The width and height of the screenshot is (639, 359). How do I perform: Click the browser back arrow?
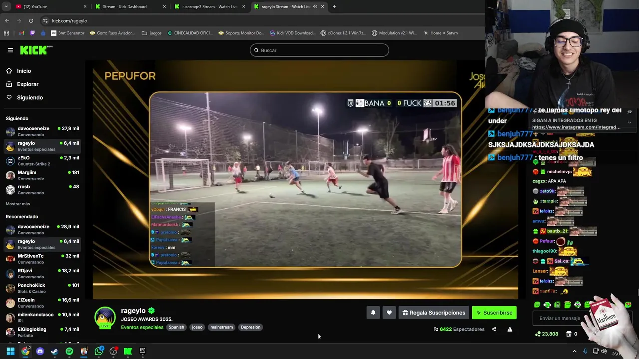click(7, 21)
